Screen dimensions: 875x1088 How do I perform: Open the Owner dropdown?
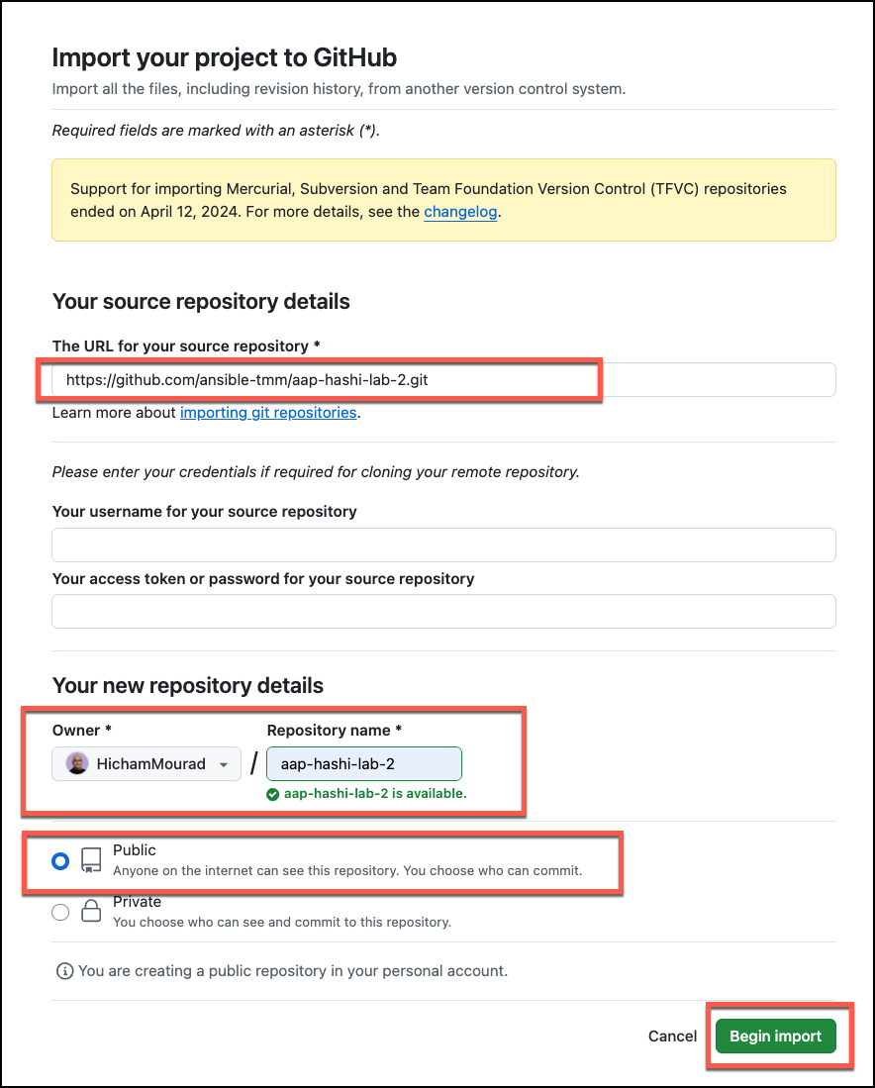[146, 764]
